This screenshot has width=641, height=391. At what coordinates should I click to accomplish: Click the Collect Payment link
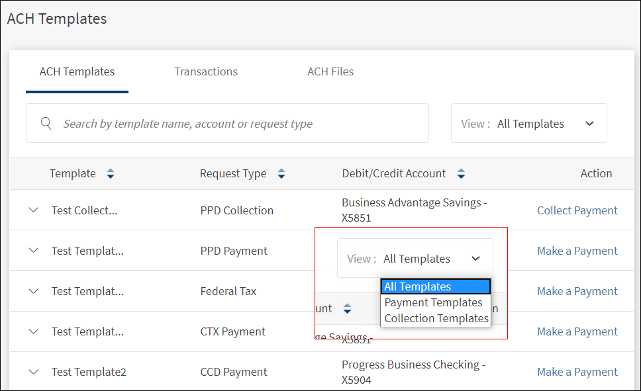pyautogui.click(x=577, y=210)
